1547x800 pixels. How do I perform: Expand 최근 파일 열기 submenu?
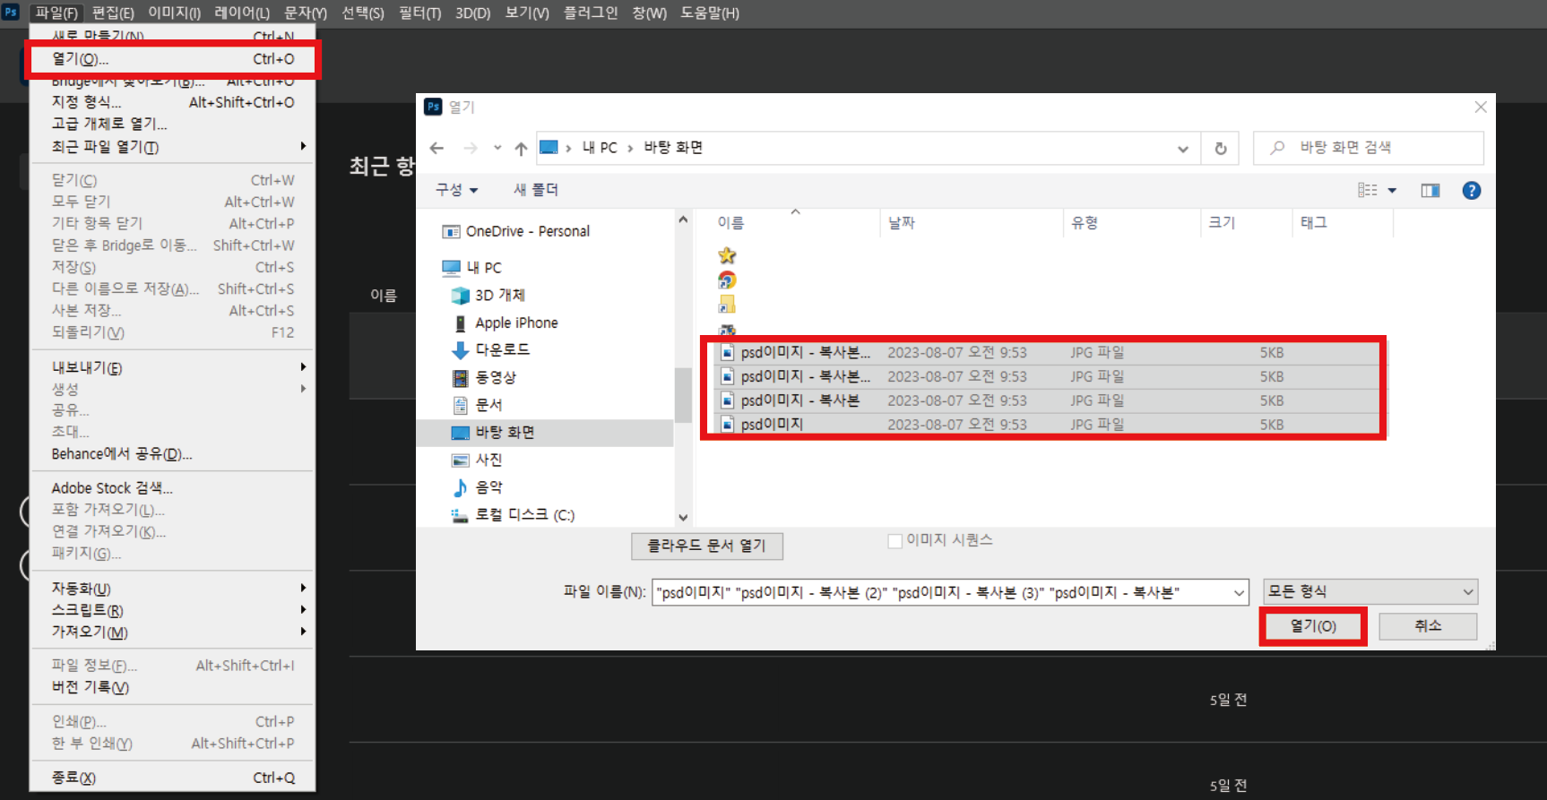172,146
